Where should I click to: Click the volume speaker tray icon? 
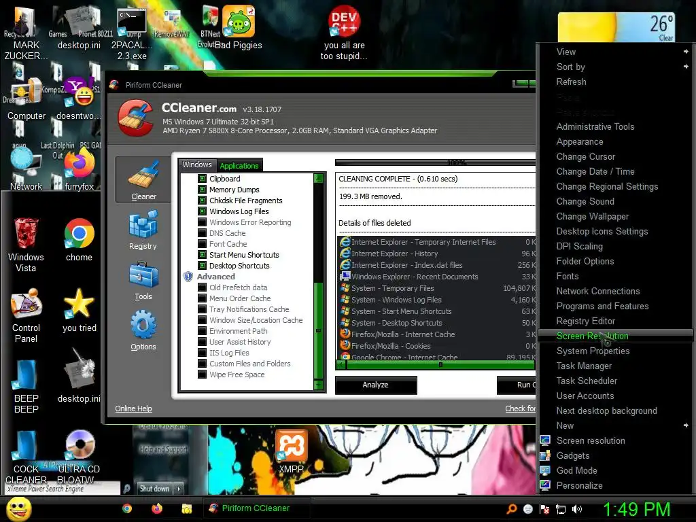pos(577,509)
